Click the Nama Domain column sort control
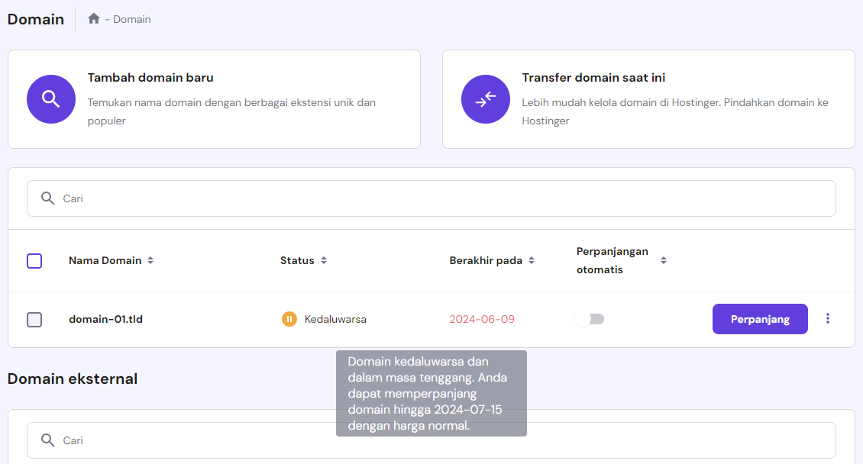The height and width of the screenshot is (464, 863). [150, 259]
